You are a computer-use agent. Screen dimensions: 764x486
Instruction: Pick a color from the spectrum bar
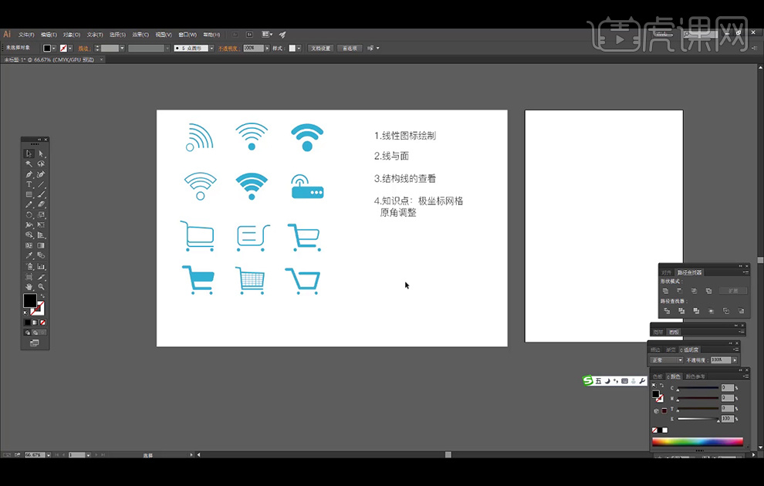(x=697, y=442)
